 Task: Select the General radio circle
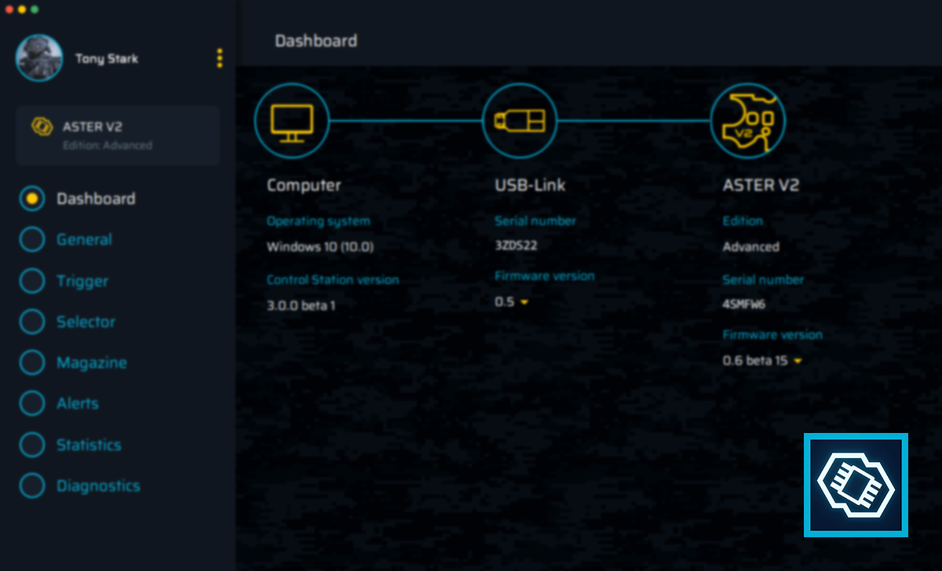(32, 240)
